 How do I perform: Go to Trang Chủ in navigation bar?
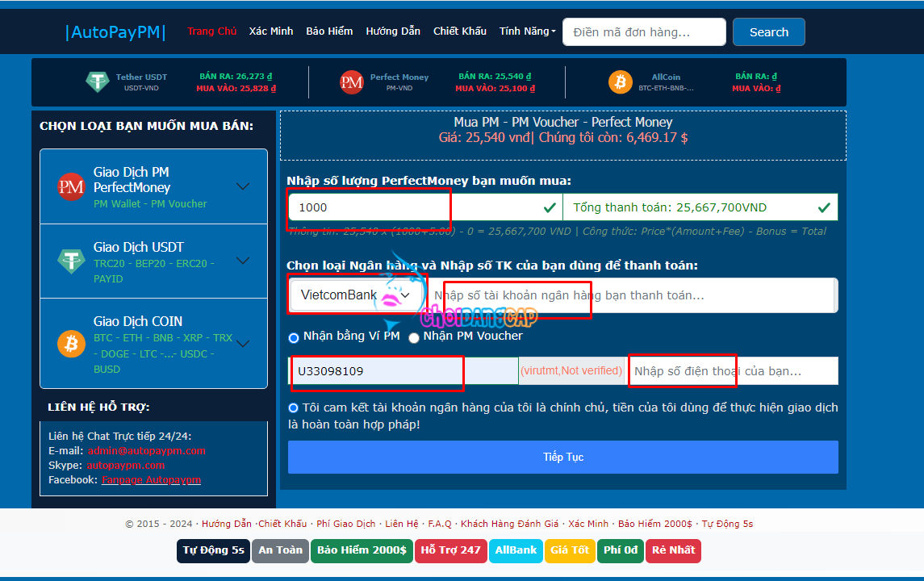tap(212, 31)
